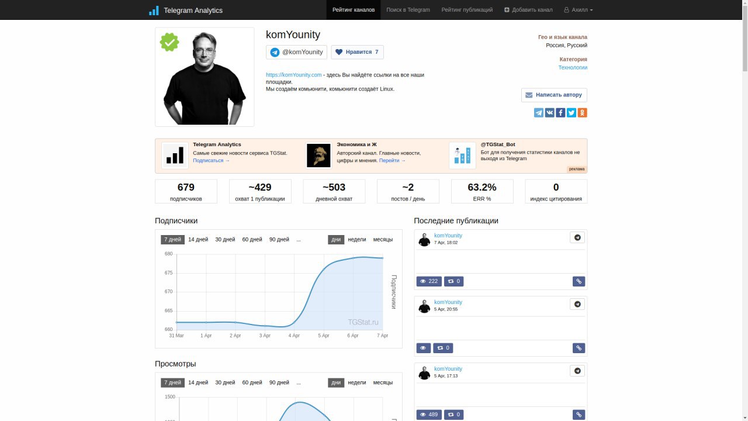Select 7 дней range in Подписчики chart
This screenshot has width=748, height=421.
click(x=172, y=240)
